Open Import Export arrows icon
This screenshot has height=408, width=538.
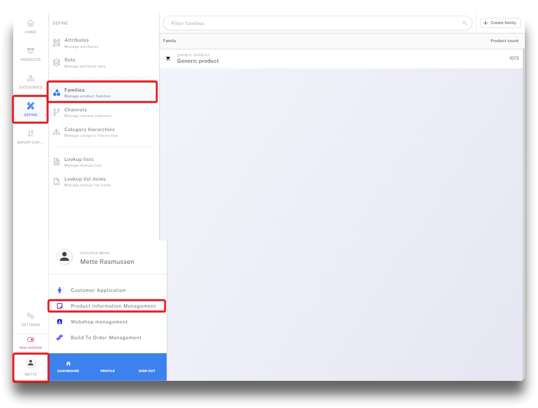pyautogui.click(x=31, y=134)
